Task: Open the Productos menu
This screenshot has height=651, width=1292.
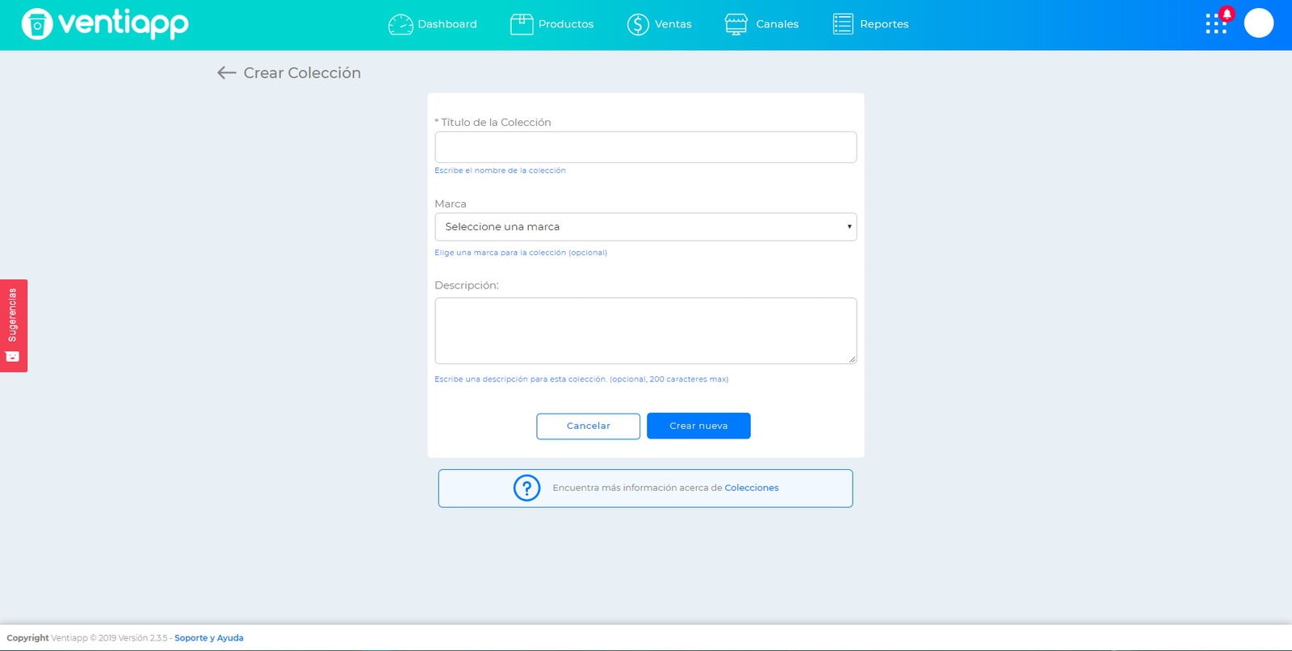Action: tap(566, 24)
